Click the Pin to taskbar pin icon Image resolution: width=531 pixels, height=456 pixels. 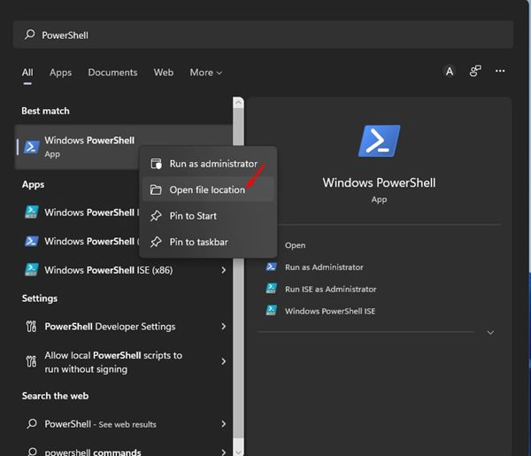156,242
